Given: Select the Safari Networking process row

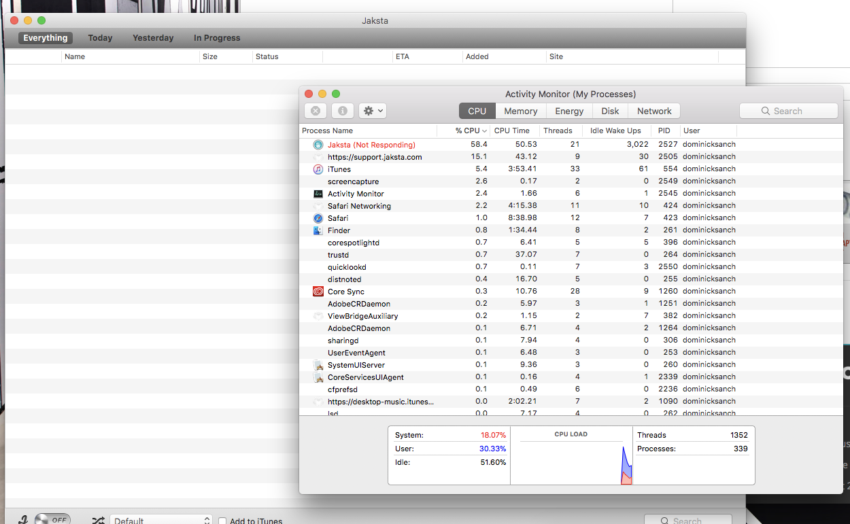Looking at the screenshot, I should coord(571,206).
